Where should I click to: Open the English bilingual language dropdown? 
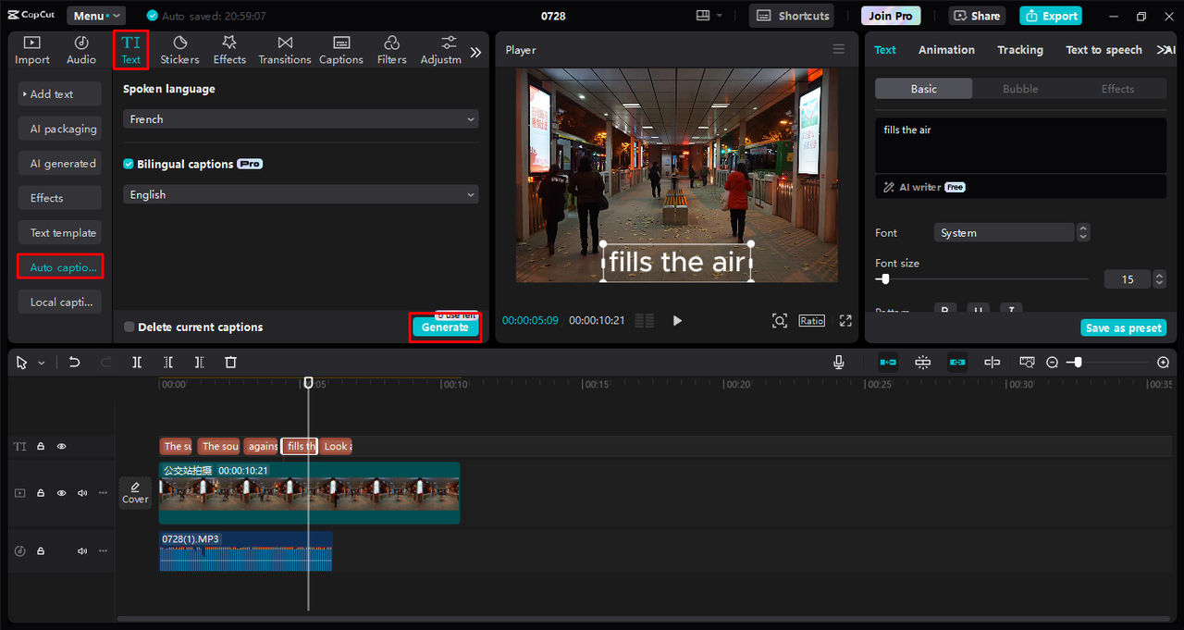(301, 194)
